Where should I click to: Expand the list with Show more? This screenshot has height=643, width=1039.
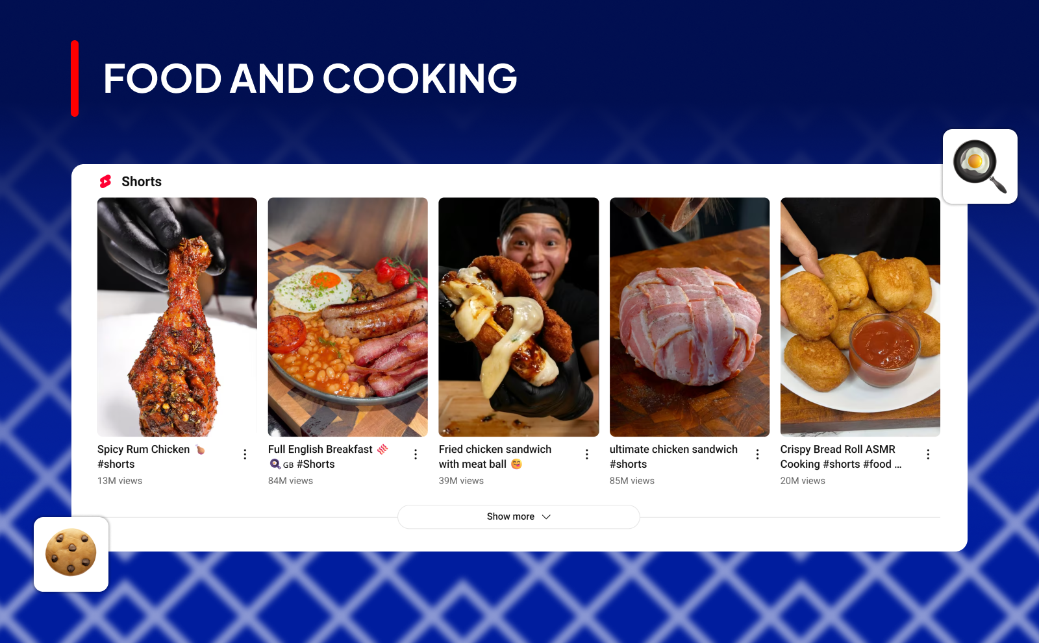[519, 516]
